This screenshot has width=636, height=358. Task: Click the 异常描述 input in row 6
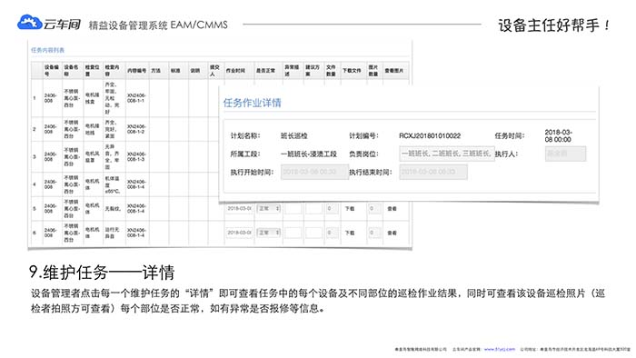pos(293,233)
